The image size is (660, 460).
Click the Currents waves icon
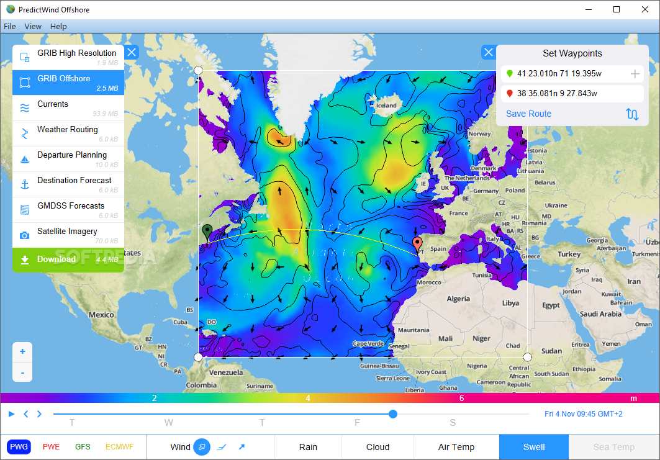coord(25,108)
